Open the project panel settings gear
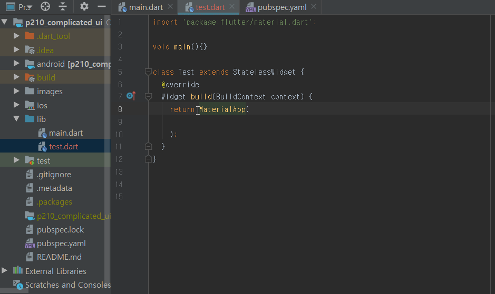This screenshot has height=294, width=495. coord(84,7)
